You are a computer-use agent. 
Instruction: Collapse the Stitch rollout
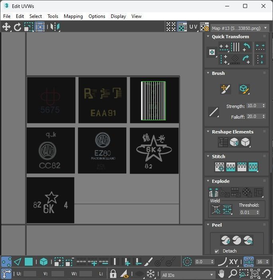(208, 156)
